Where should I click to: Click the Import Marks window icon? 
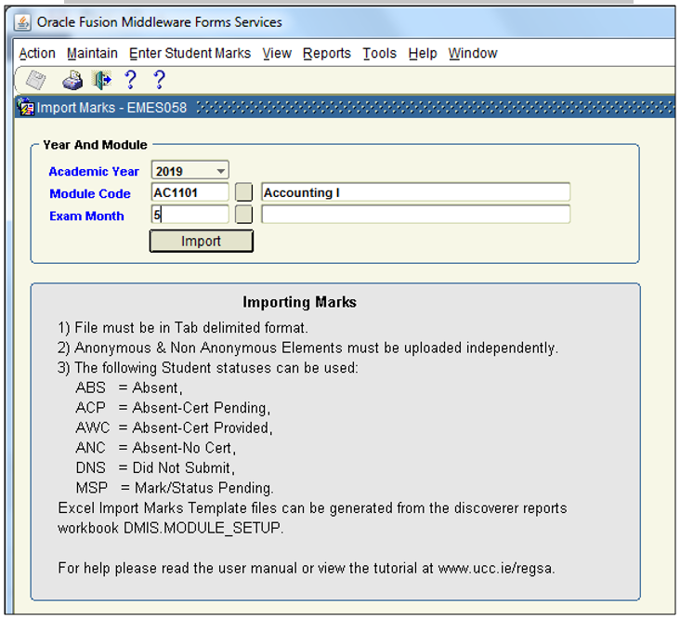26,108
